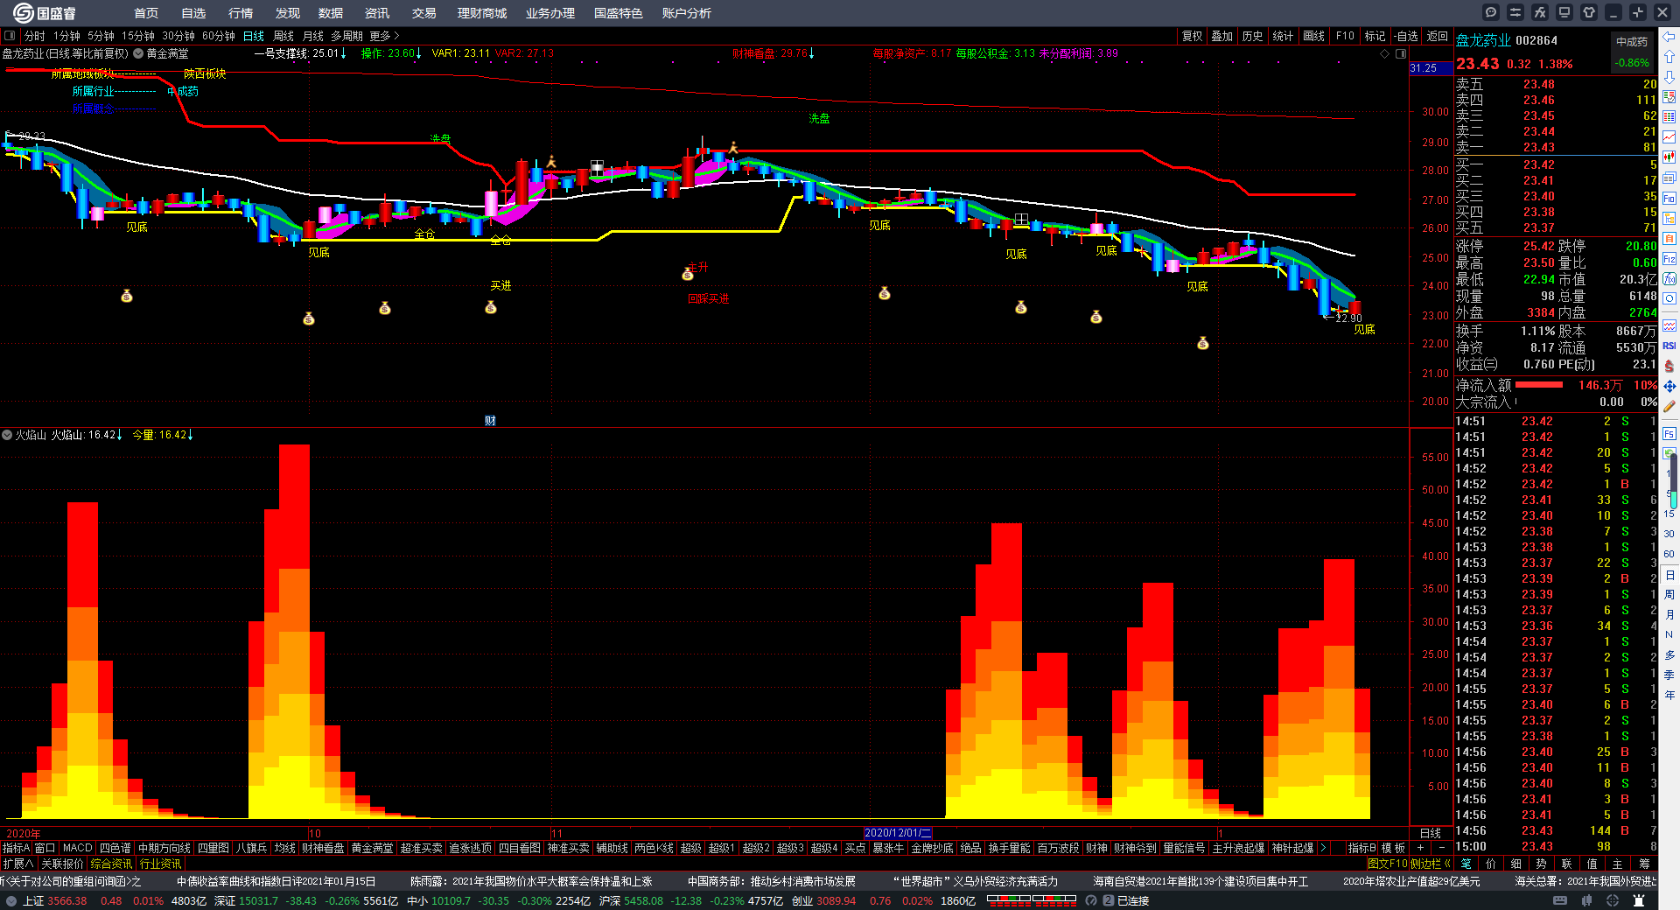The image size is (1680, 910).
Task: Open the settings sliders icon in title bar
Action: point(1515,12)
